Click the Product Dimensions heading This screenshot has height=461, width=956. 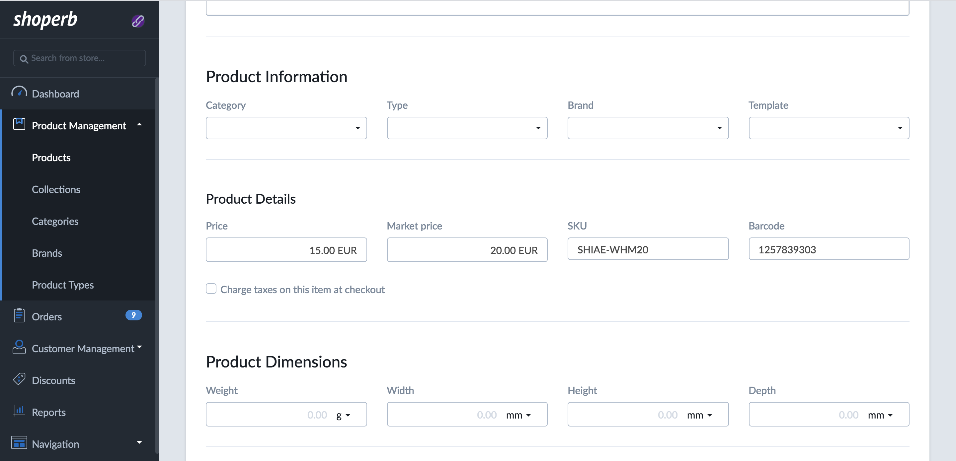click(277, 362)
